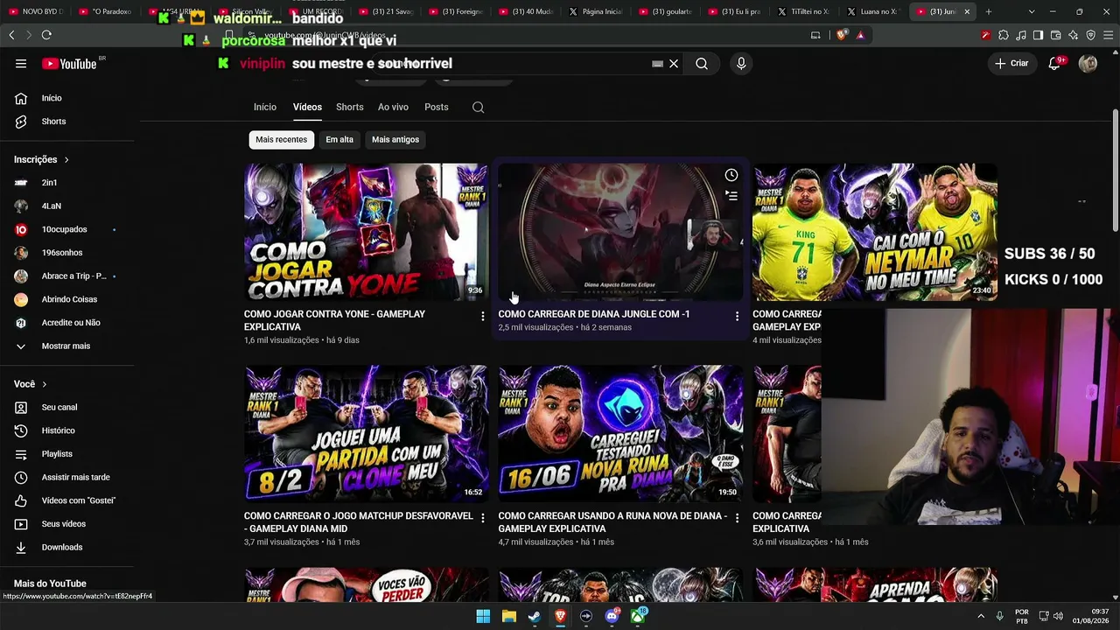
Task: Open the Brave Shields icon in address bar
Action: pos(842,35)
